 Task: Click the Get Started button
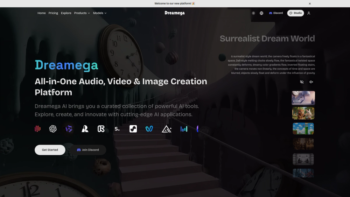pyautogui.click(x=50, y=150)
